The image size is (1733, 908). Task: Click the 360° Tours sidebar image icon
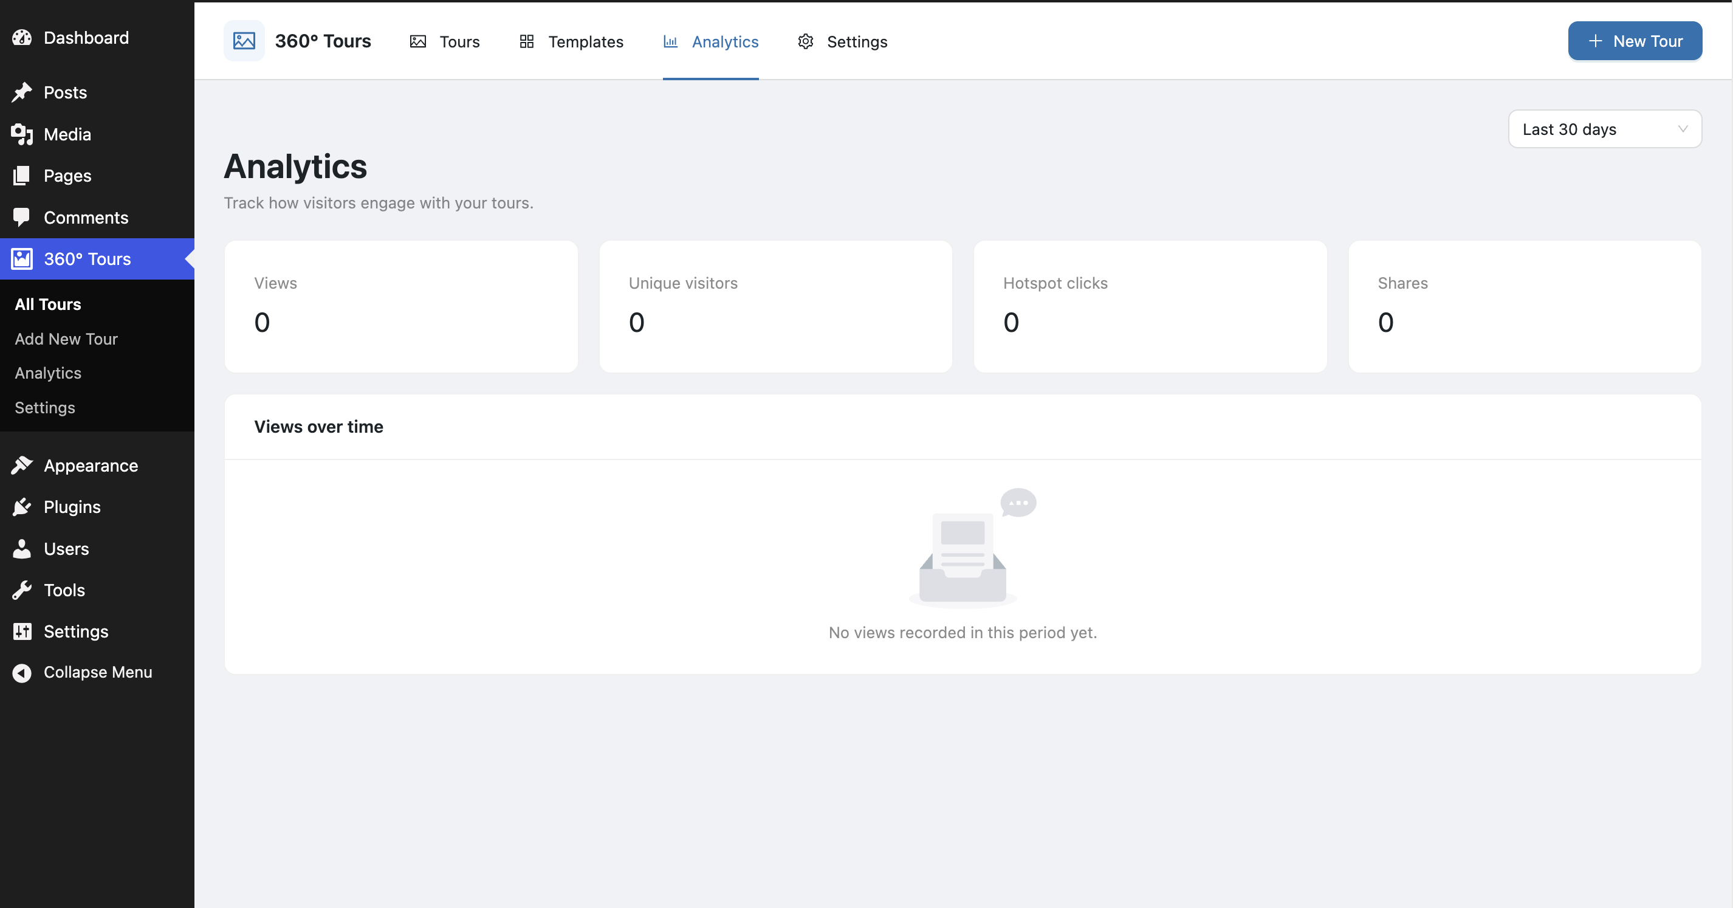pos(21,259)
